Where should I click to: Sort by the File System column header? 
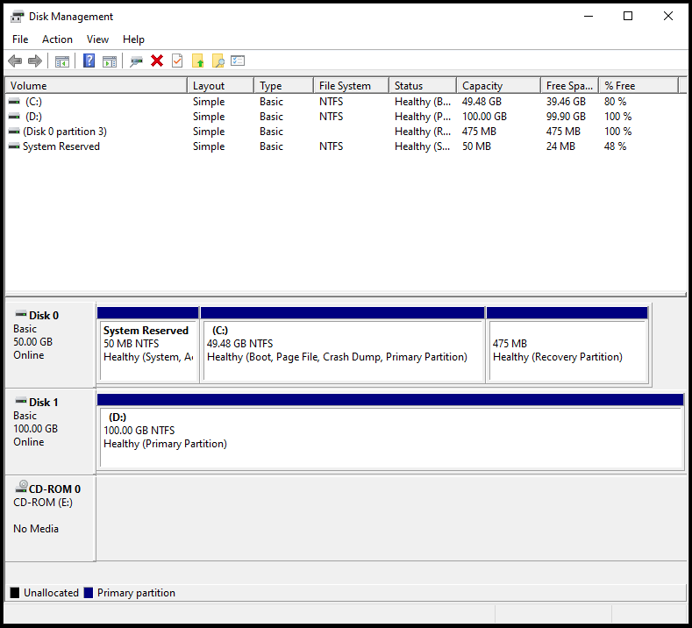352,86
